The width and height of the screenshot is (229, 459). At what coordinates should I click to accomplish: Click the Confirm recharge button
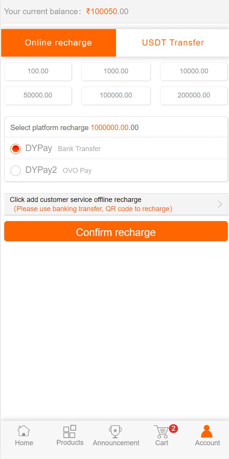116,231
